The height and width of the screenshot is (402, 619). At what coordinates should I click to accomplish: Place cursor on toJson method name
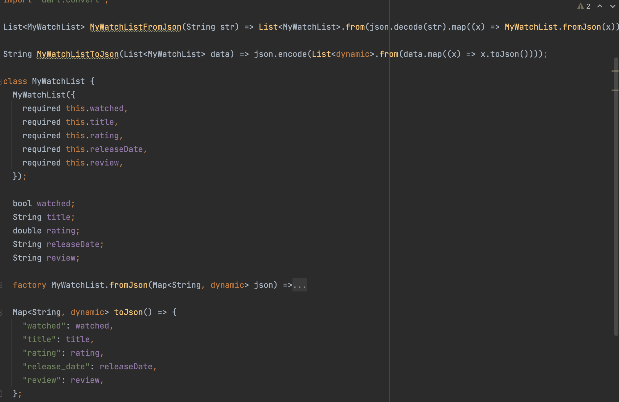(128, 312)
